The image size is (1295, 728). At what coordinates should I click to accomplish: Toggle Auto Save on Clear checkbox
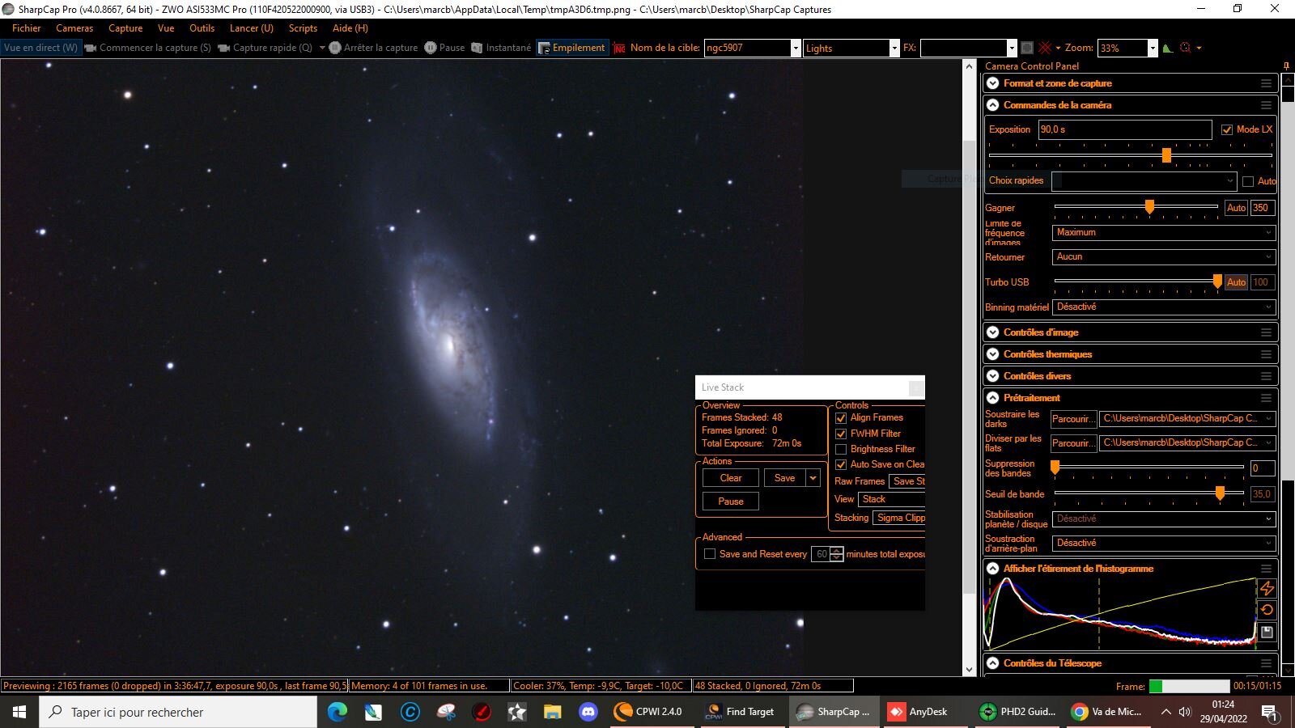841,464
